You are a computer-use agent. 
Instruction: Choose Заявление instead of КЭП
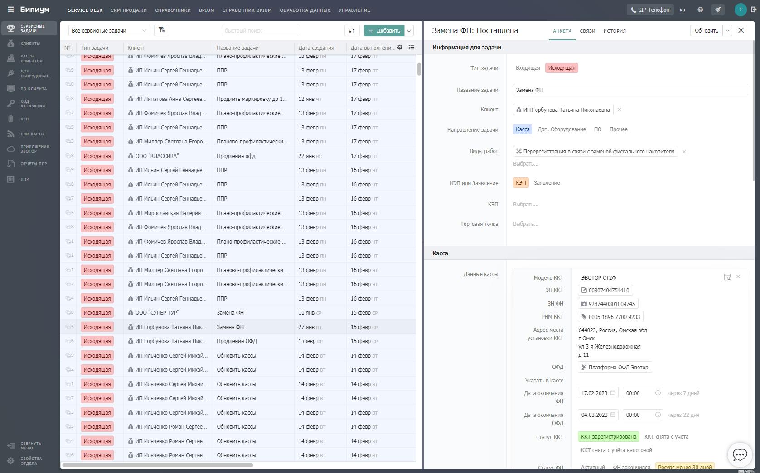(x=547, y=183)
